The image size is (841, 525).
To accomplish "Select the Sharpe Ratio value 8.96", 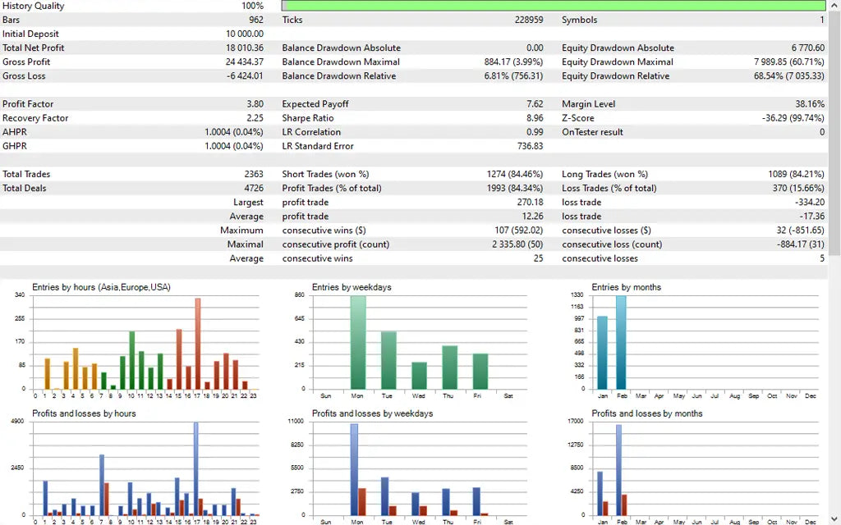I will click(x=533, y=117).
